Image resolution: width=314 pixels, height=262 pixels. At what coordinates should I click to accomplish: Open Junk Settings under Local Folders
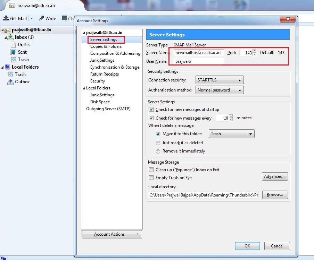102,95
